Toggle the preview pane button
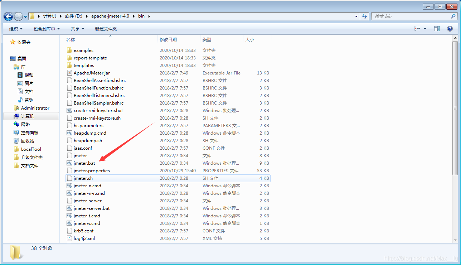This screenshot has height=265, width=461. [437, 29]
